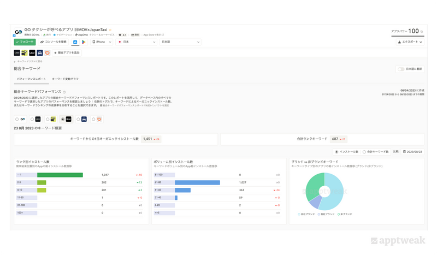Select the 合計キーワード数 radio option
The width and height of the screenshot is (437, 255).
coord(364,152)
